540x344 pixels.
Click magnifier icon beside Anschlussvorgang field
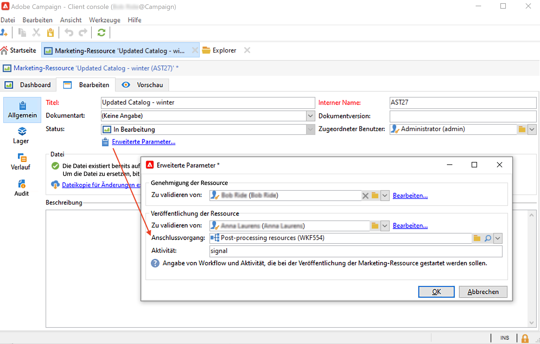point(488,238)
